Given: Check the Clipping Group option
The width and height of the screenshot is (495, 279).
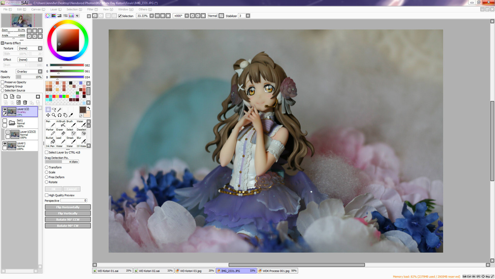Looking at the screenshot, I should pos(2,86).
